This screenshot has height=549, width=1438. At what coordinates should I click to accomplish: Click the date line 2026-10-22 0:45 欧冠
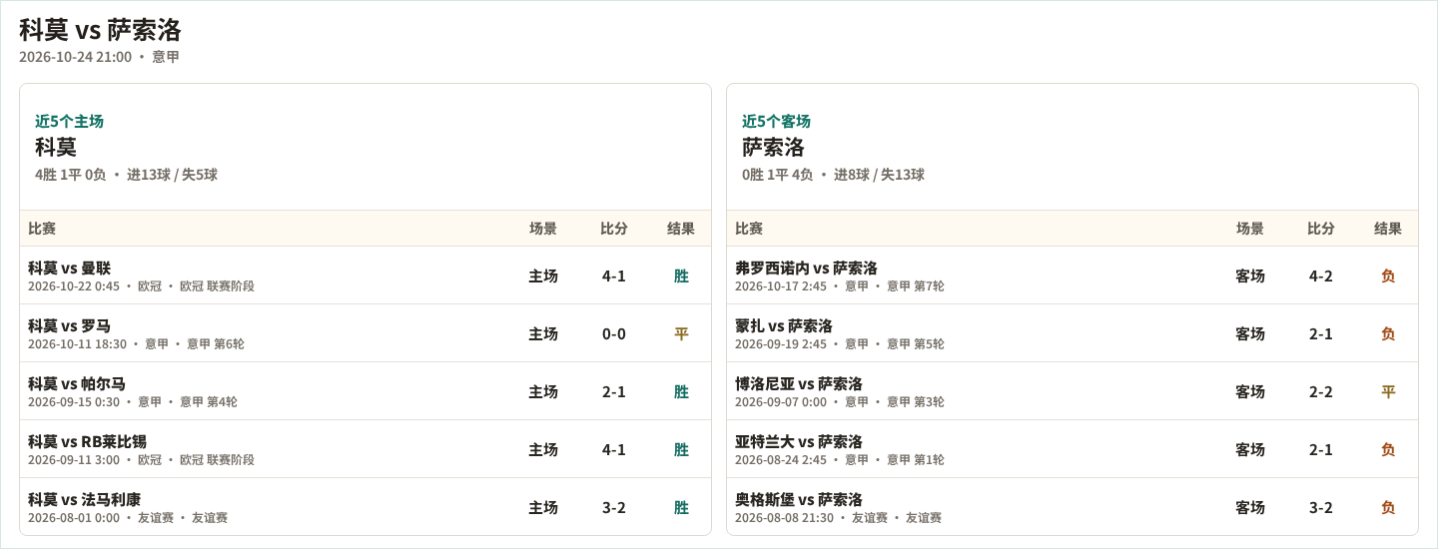[x=141, y=286]
